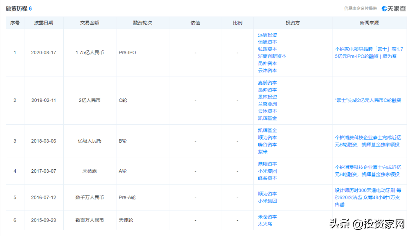Select amount cell 数百万人民币
412x236 pixels.
(x=90, y=220)
